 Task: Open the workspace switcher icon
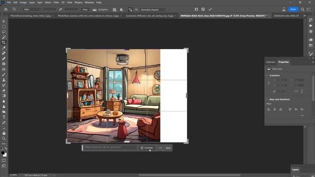pos(309,9)
